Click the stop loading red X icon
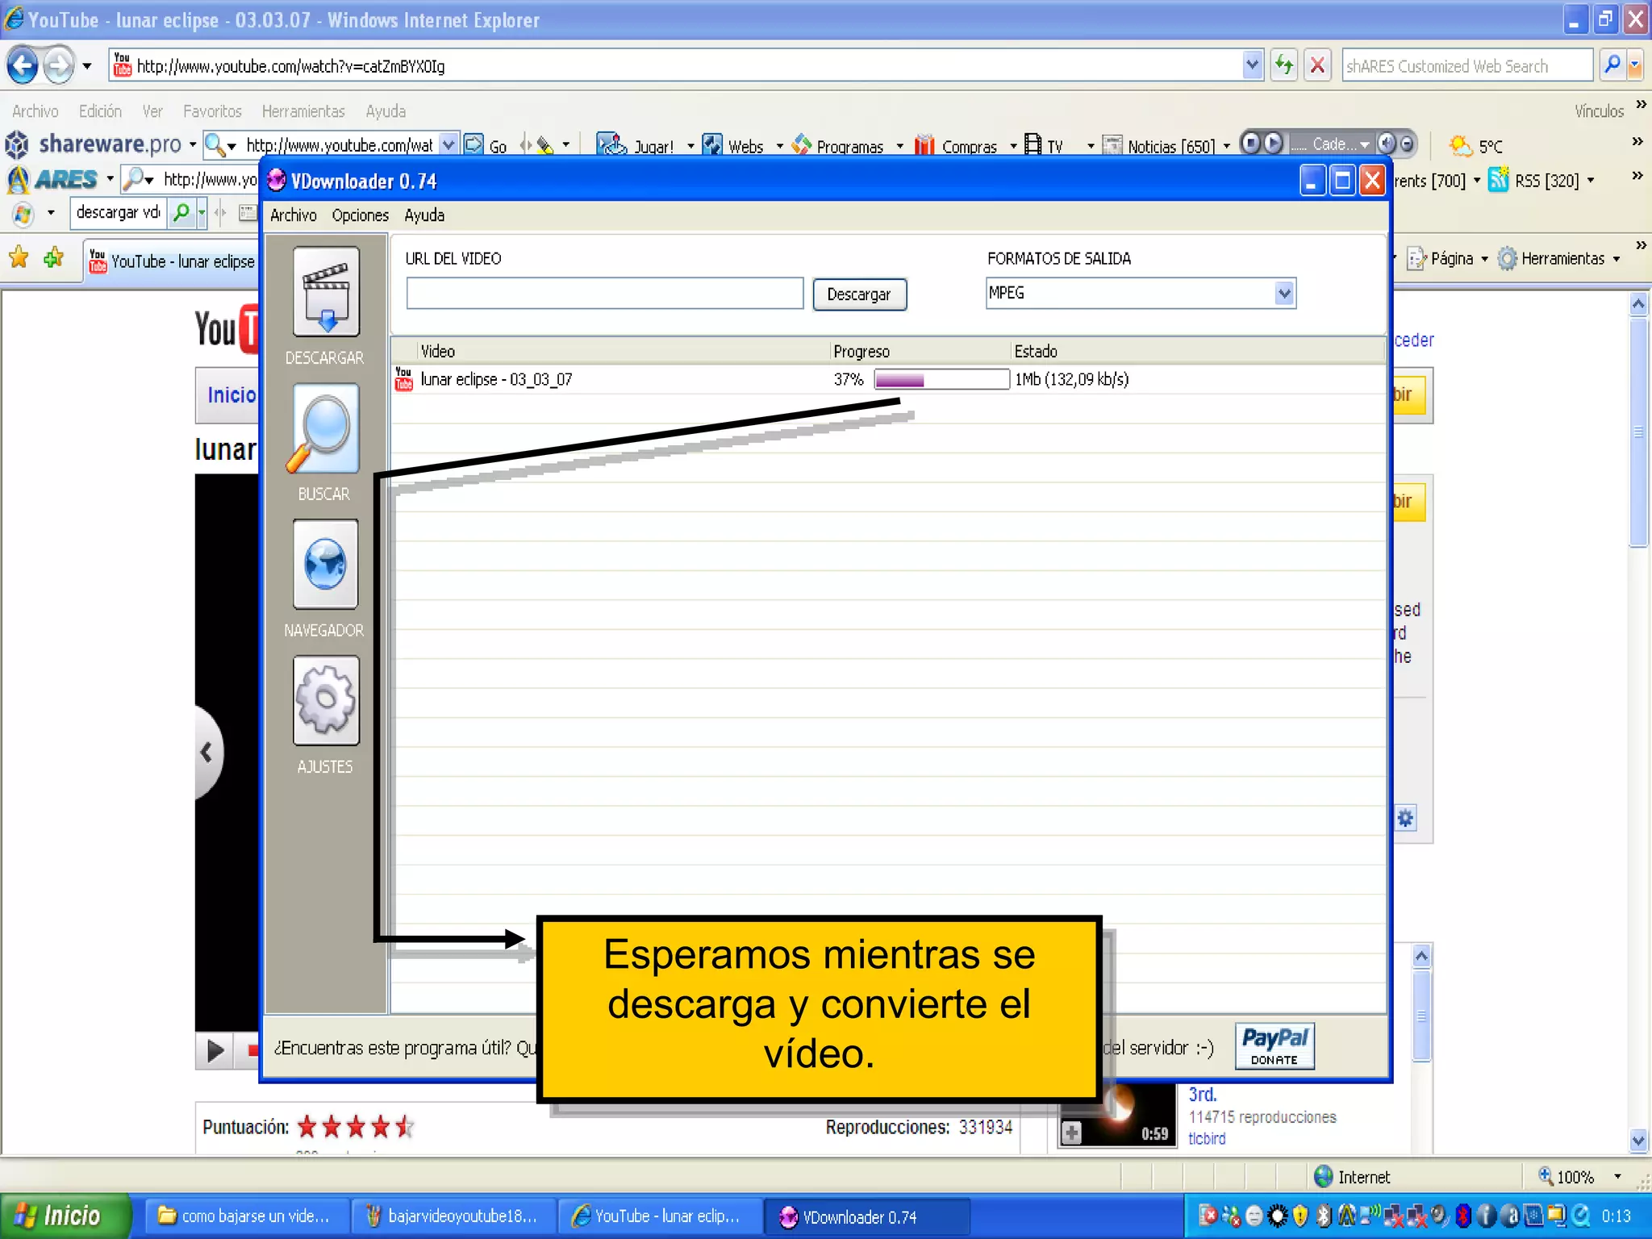Image resolution: width=1652 pixels, height=1239 pixels. (x=1317, y=65)
